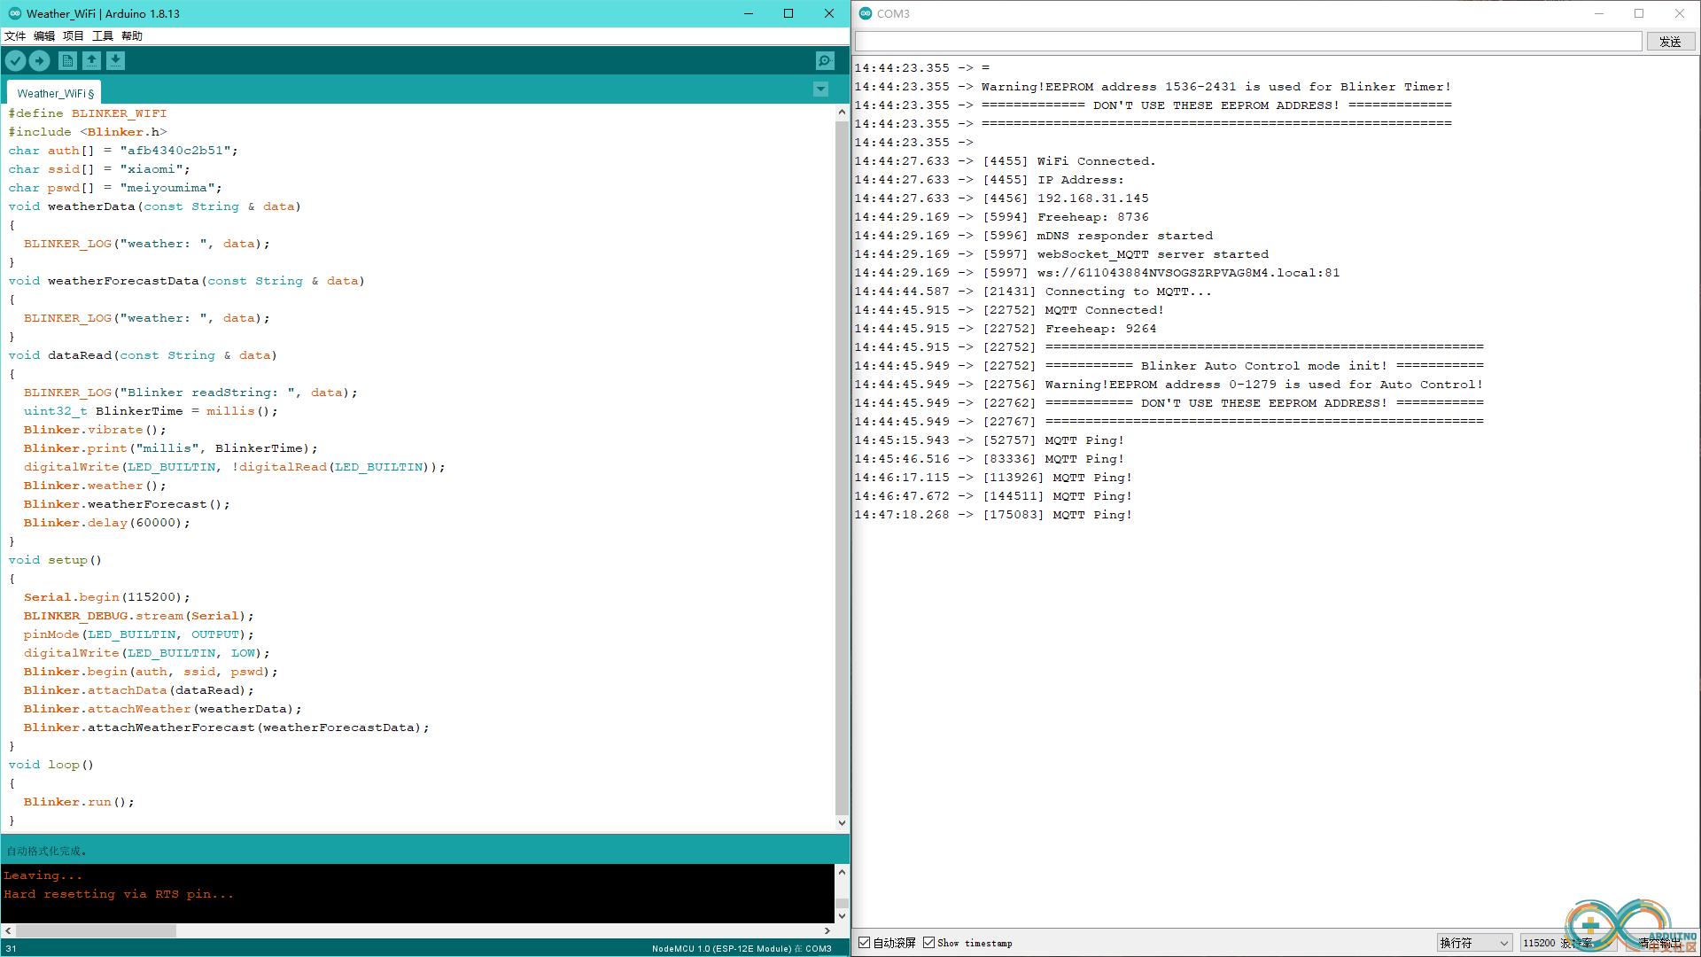Open a sketch with the Open icon
Image resolution: width=1701 pixels, height=957 pixels.
click(x=91, y=60)
